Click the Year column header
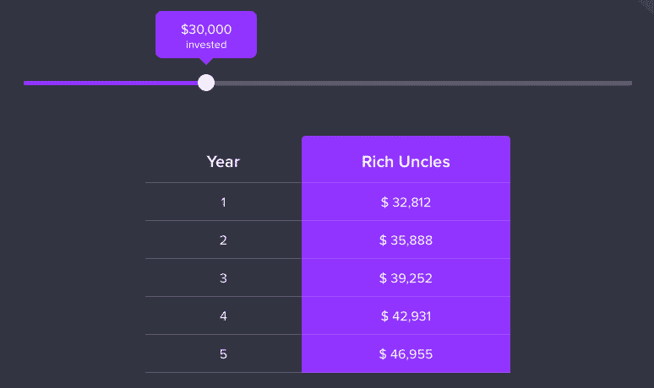Screen dimensions: 654x388 click(223, 161)
